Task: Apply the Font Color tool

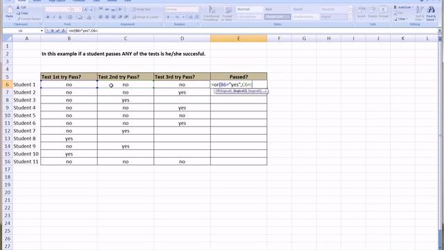Action: [x=89, y=17]
